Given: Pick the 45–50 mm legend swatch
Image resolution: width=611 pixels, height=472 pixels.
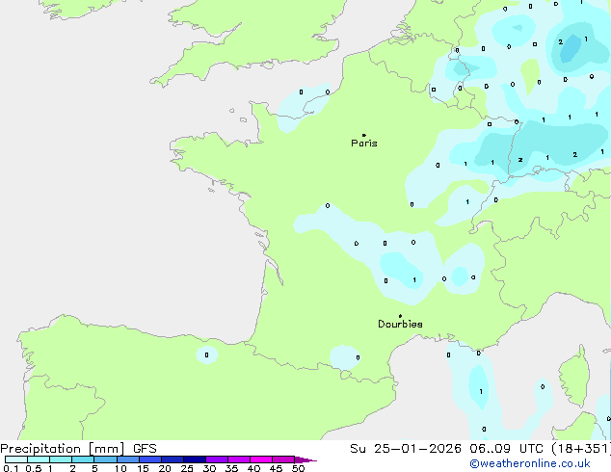Looking at the screenshot, I should click(285, 459).
